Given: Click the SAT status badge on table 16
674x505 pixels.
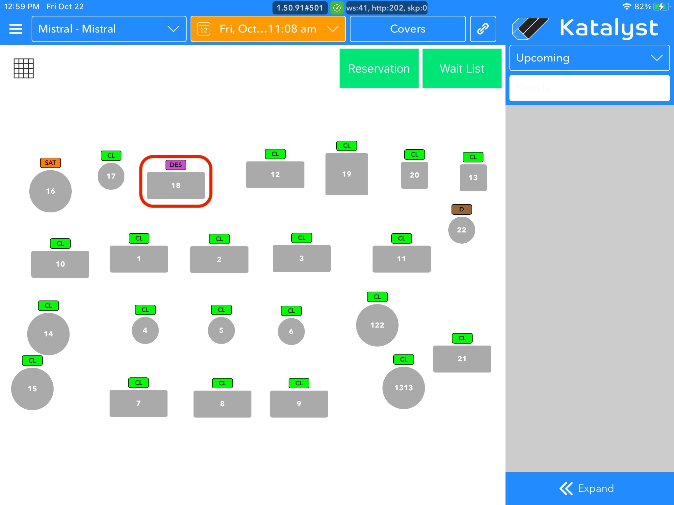Looking at the screenshot, I should [50, 163].
